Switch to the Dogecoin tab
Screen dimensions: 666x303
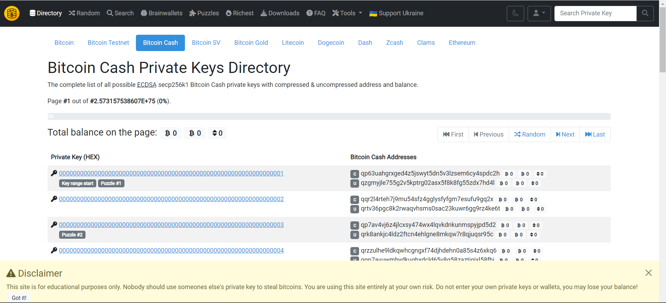pyautogui.click(x=331, y=43)
